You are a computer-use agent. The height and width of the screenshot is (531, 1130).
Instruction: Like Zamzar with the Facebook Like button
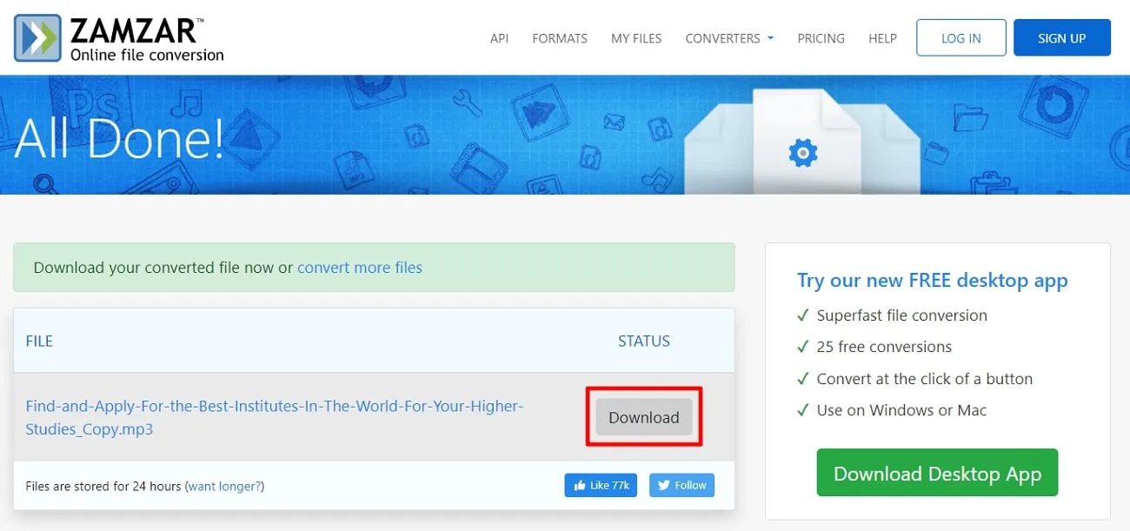602,485
